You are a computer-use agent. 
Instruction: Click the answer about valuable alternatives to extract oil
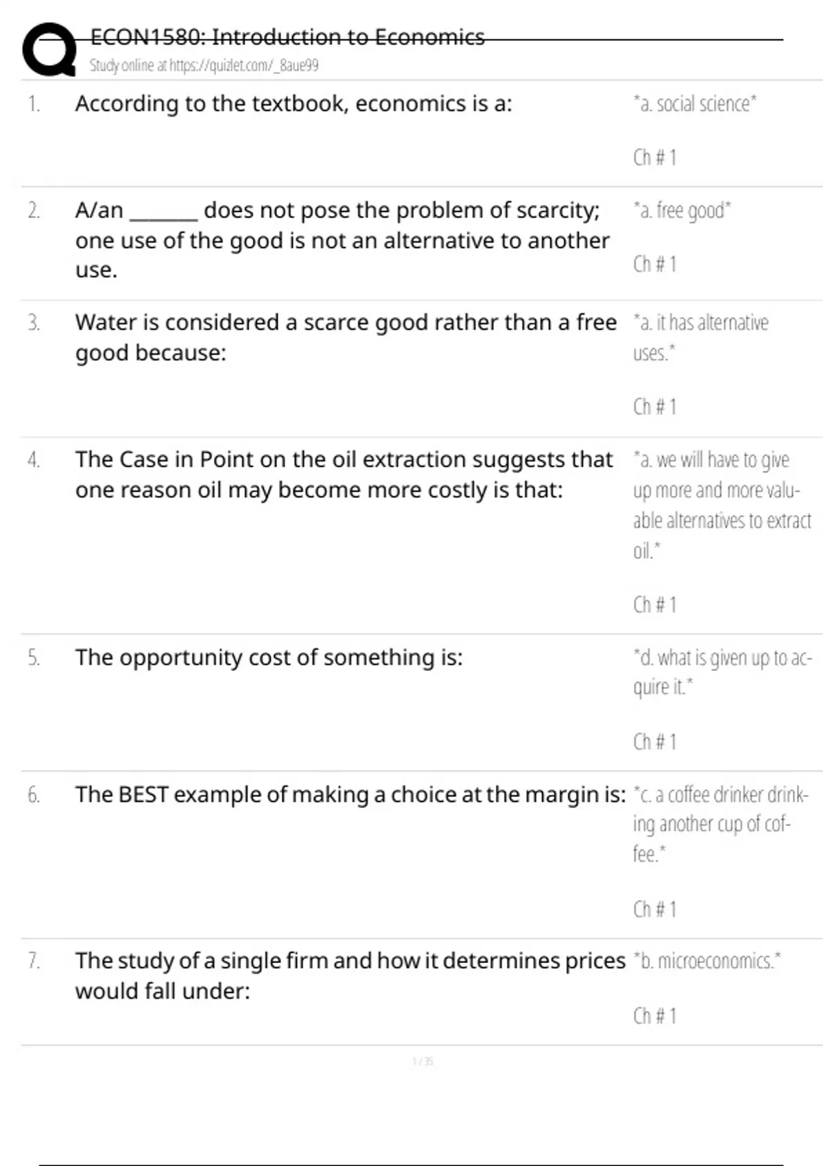point(721,505)
